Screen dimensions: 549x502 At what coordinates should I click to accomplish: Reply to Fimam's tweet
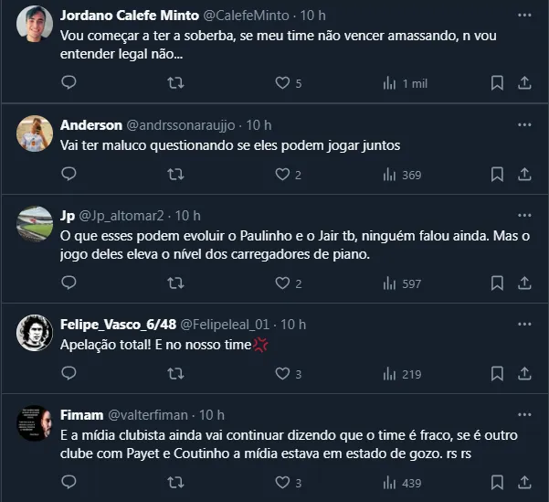[69, 483]
